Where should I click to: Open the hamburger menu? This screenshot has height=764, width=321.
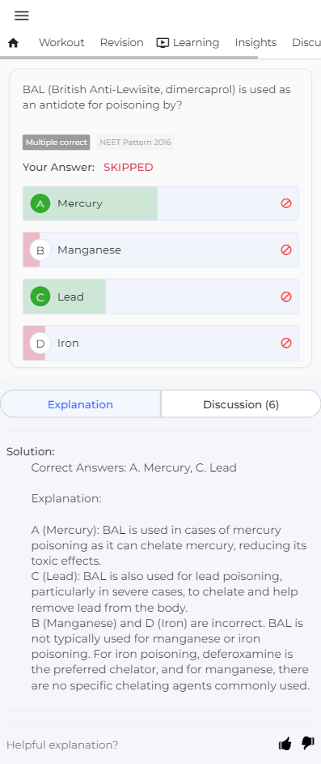[x=21, y=15]
